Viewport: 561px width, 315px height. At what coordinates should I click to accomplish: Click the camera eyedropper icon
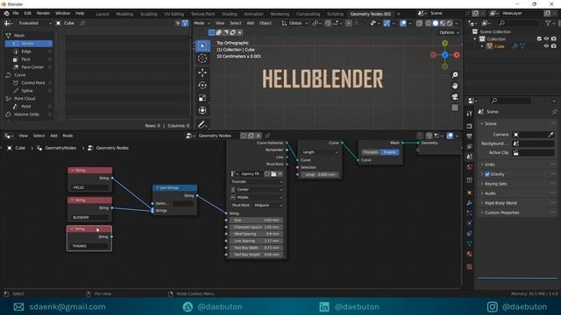550,134
